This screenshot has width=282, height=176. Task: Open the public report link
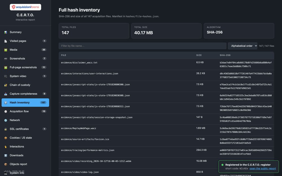(263, 168)
